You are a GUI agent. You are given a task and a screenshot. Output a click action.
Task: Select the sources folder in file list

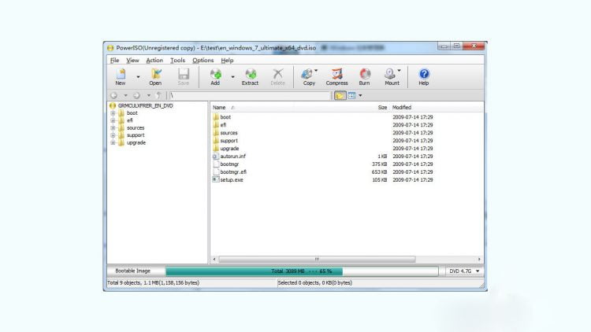click(x=229, y=133)
